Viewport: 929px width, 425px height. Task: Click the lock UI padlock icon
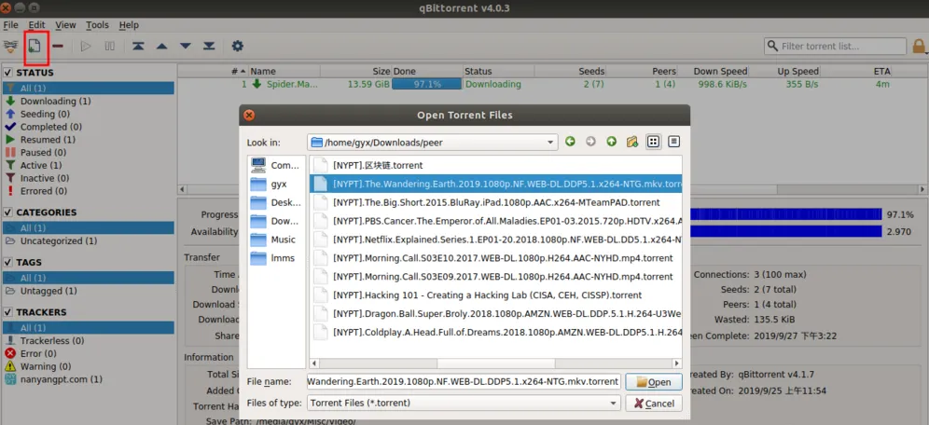tap(919, 47)
